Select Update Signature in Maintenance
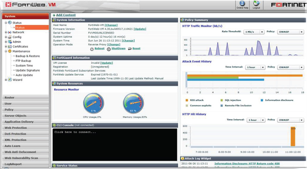This screenshot has height=169, width=307. click(28, 70)
